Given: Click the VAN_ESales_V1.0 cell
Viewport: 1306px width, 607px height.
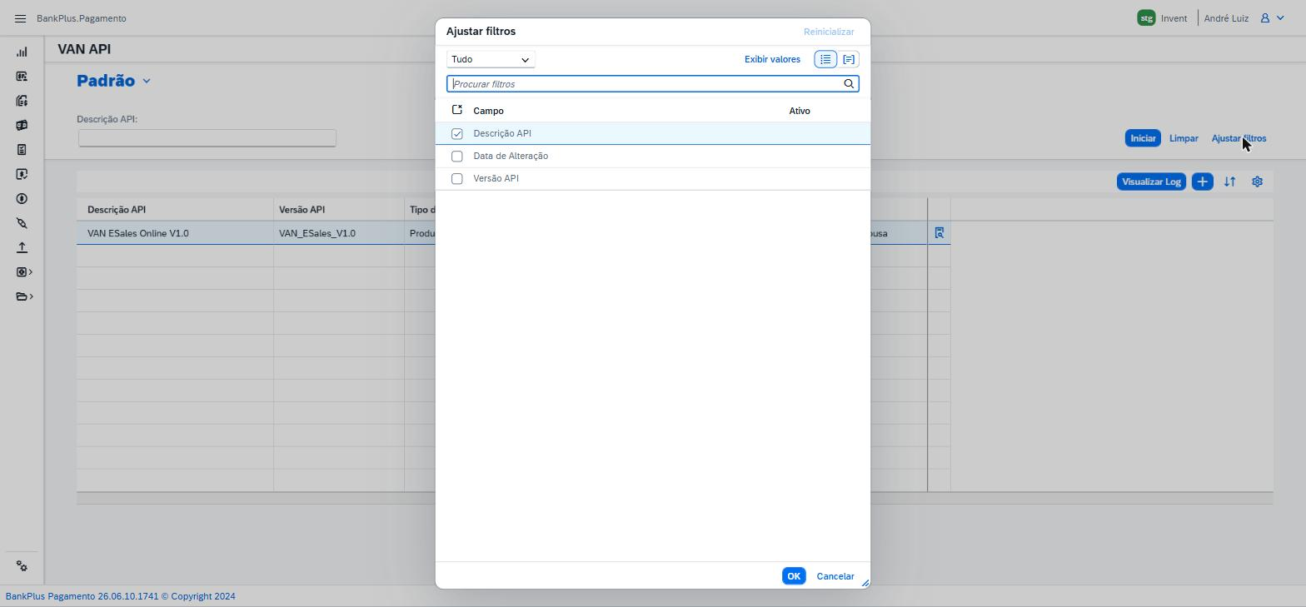Looking at the screenshot, I should (x=339, y=233).
